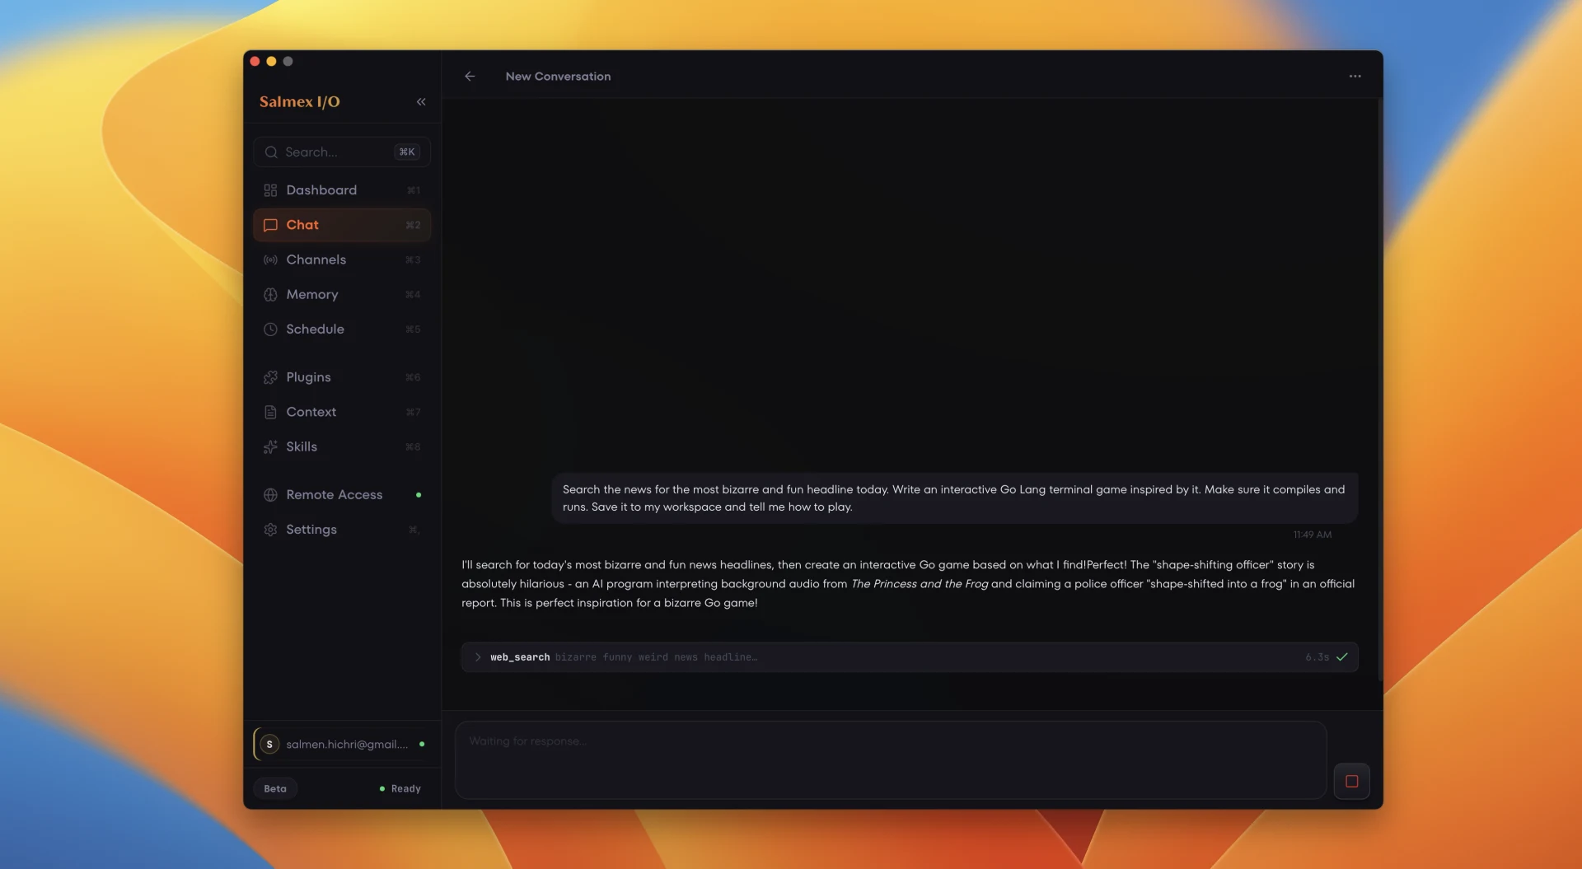This screenshot has width=1582, height=869.
Task: Click the magnifier icon in the search bar
Action: pyautogui.click(x=272, y=152)
